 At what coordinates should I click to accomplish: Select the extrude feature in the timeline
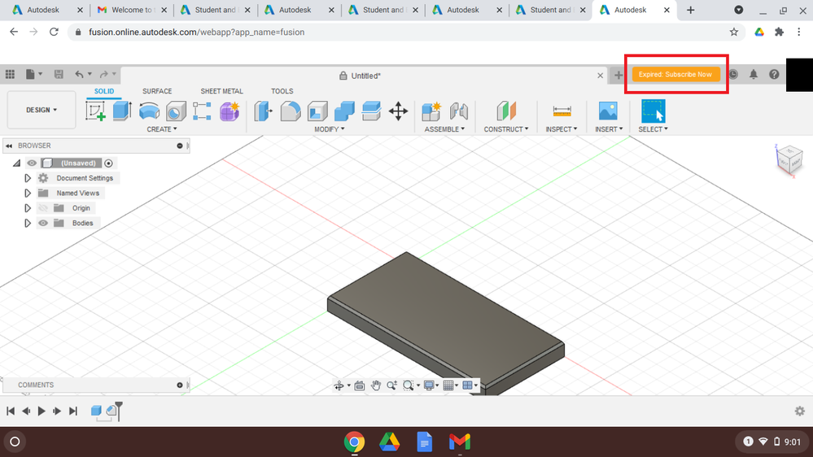tap(96, 411)
